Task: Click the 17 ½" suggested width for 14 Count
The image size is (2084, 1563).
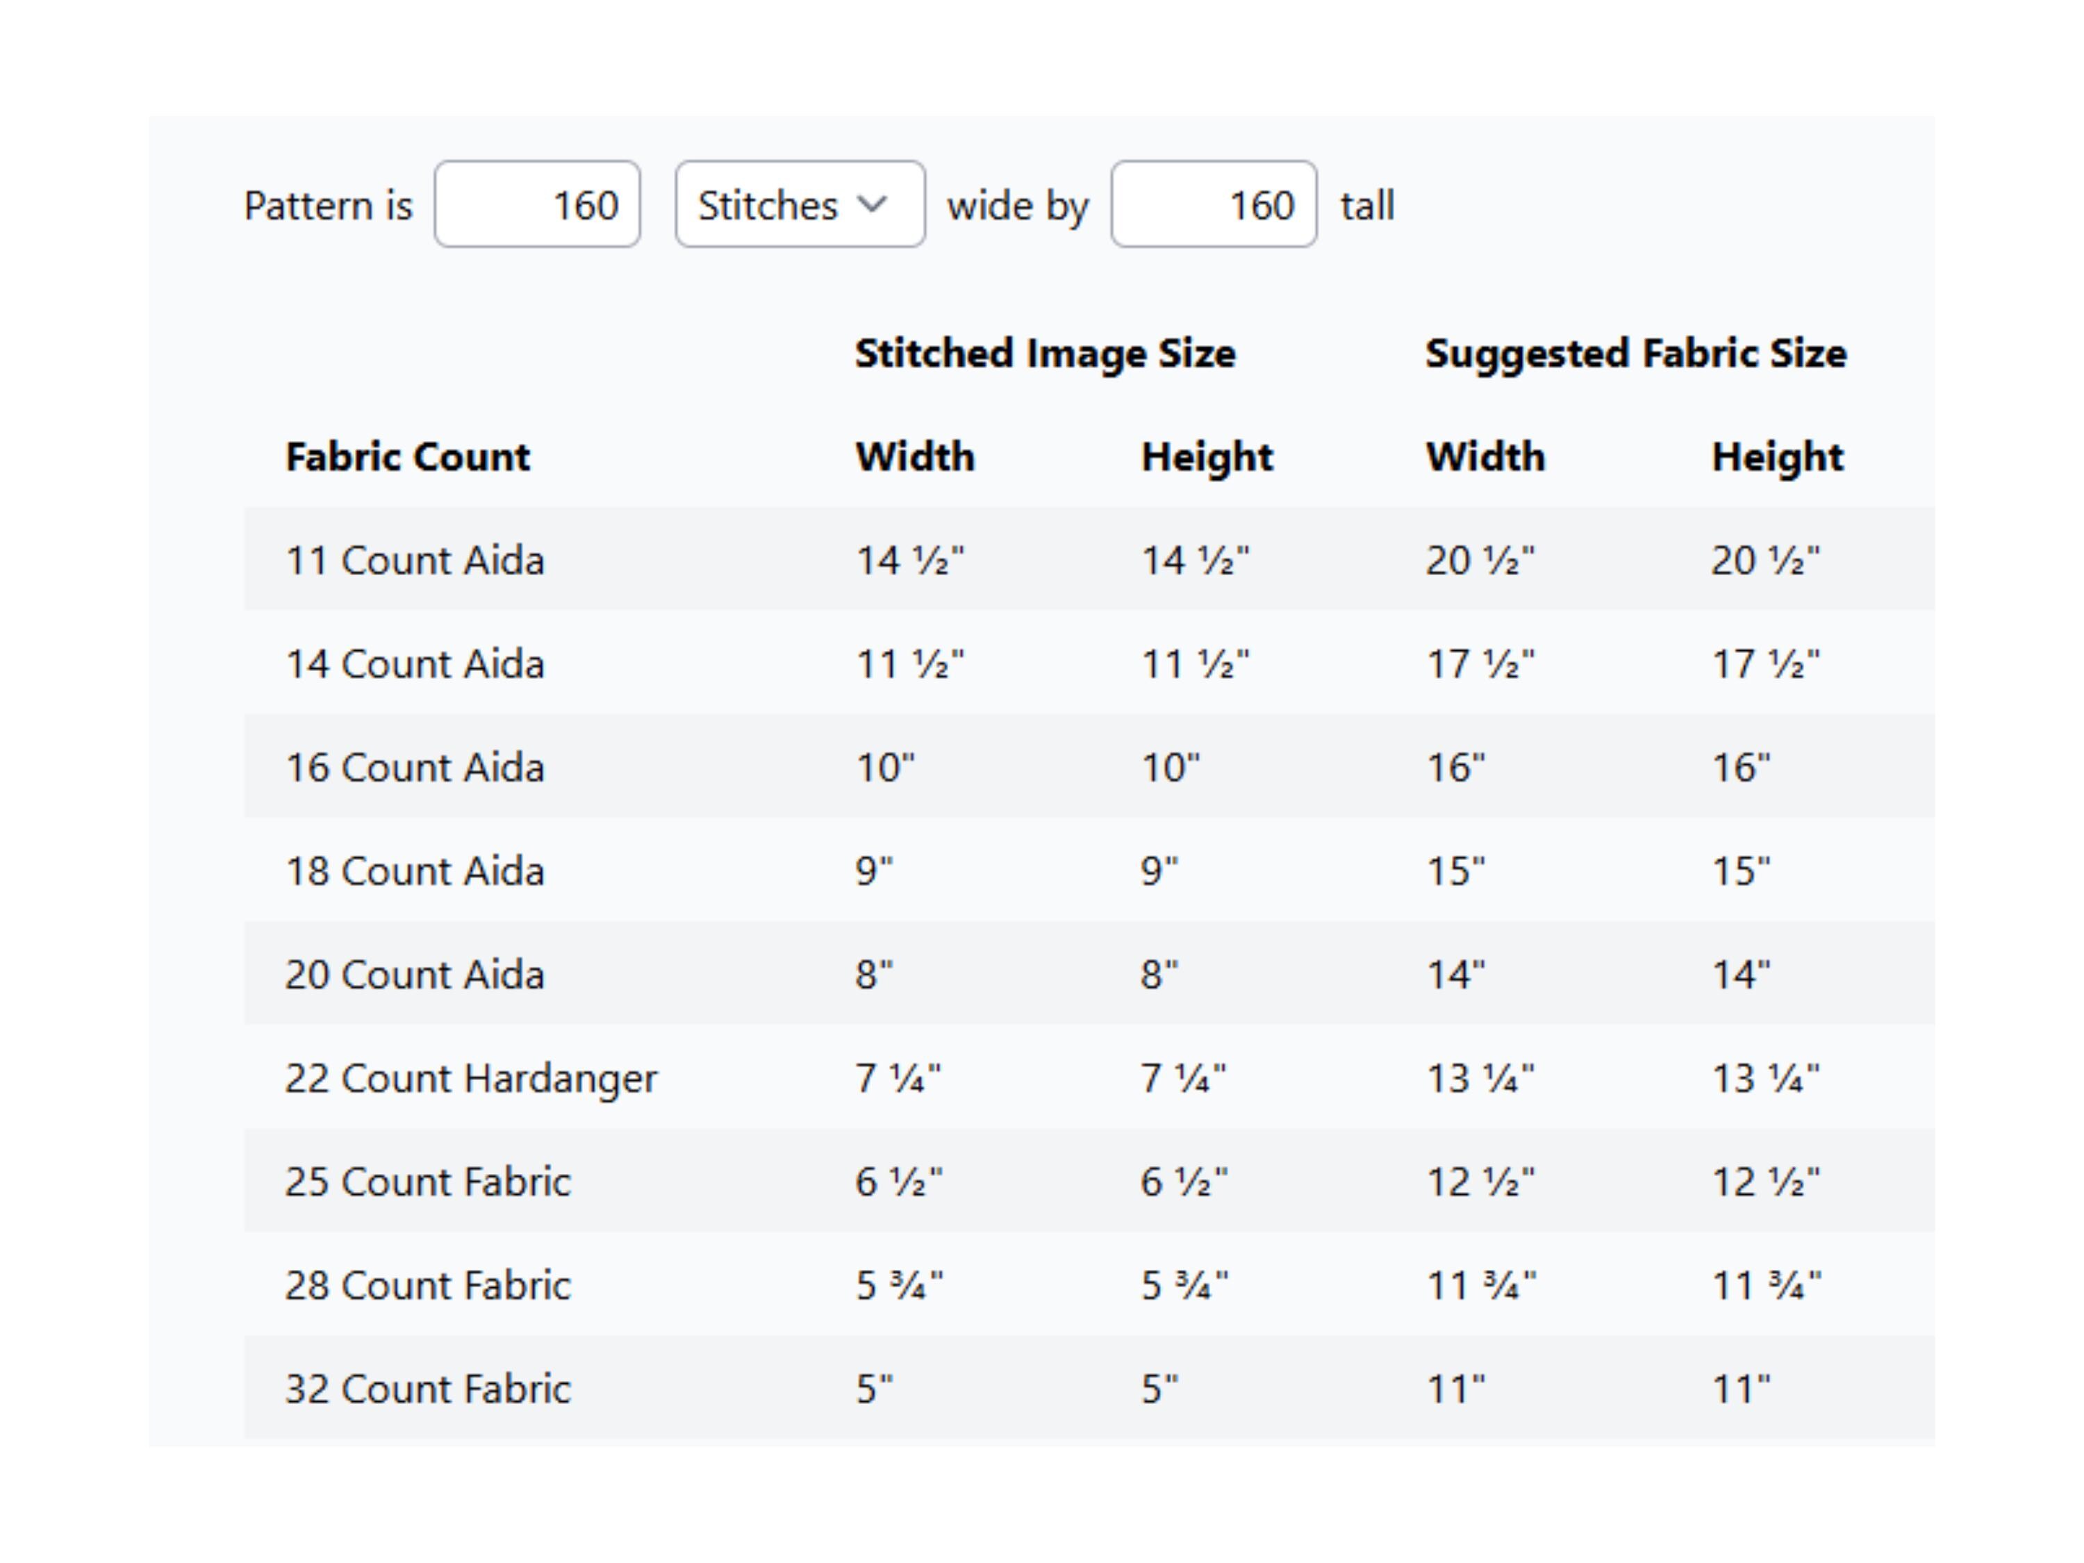Action: coord(1480,664)
